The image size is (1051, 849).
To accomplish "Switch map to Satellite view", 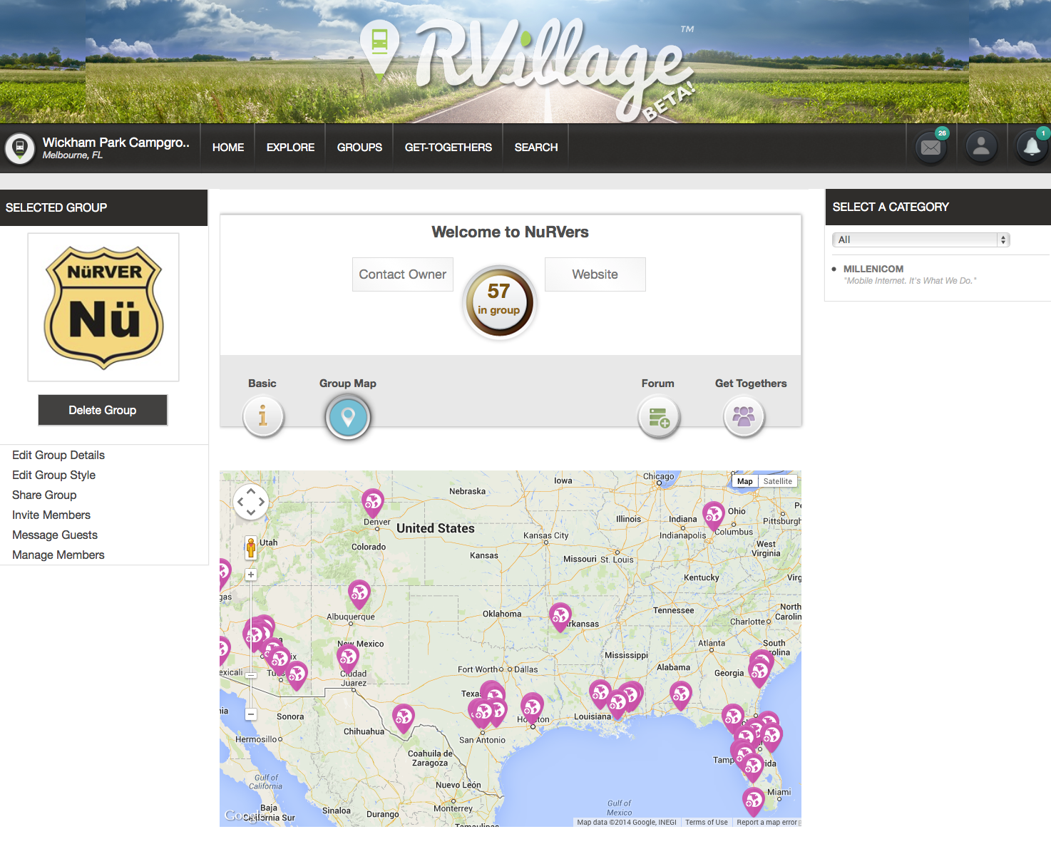I will coord(777,481).
